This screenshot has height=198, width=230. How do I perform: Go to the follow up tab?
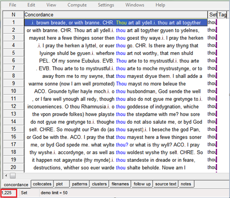[x=142, y=184]
